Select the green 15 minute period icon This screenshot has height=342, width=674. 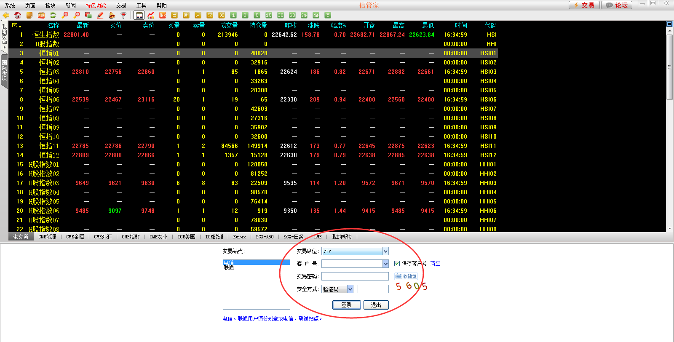pyautogui.click(x=269, y=15)
